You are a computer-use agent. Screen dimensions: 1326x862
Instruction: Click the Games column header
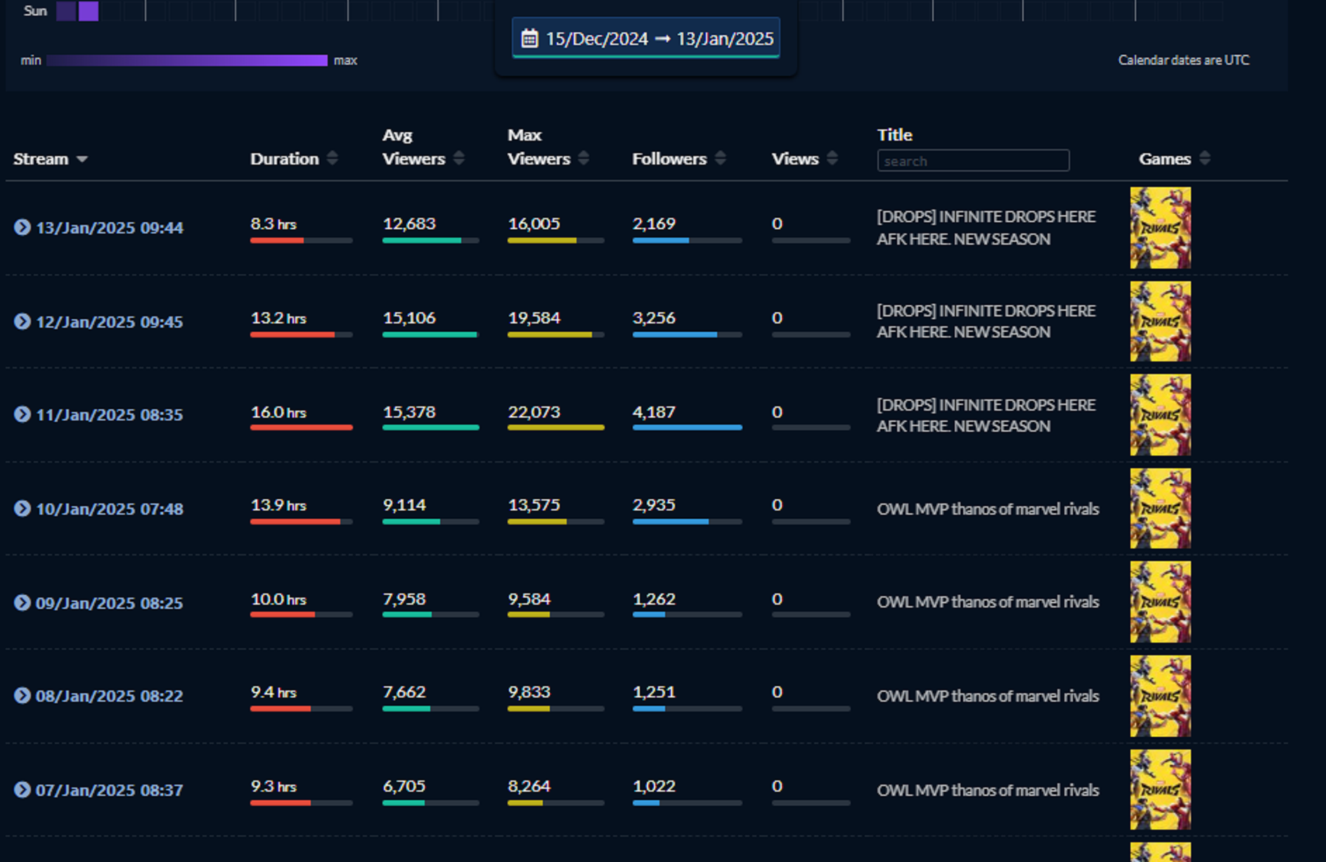[x=1164, y=159]
